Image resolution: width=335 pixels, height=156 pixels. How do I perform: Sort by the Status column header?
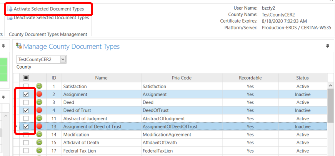coord(302,78)
